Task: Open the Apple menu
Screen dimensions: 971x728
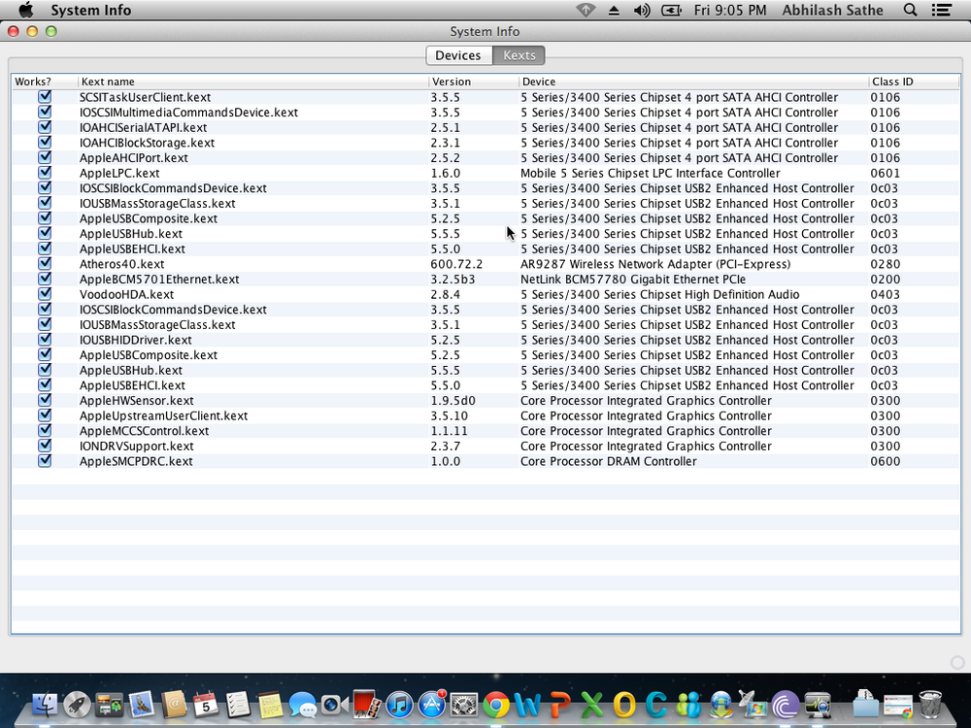Action: (26, 11)
